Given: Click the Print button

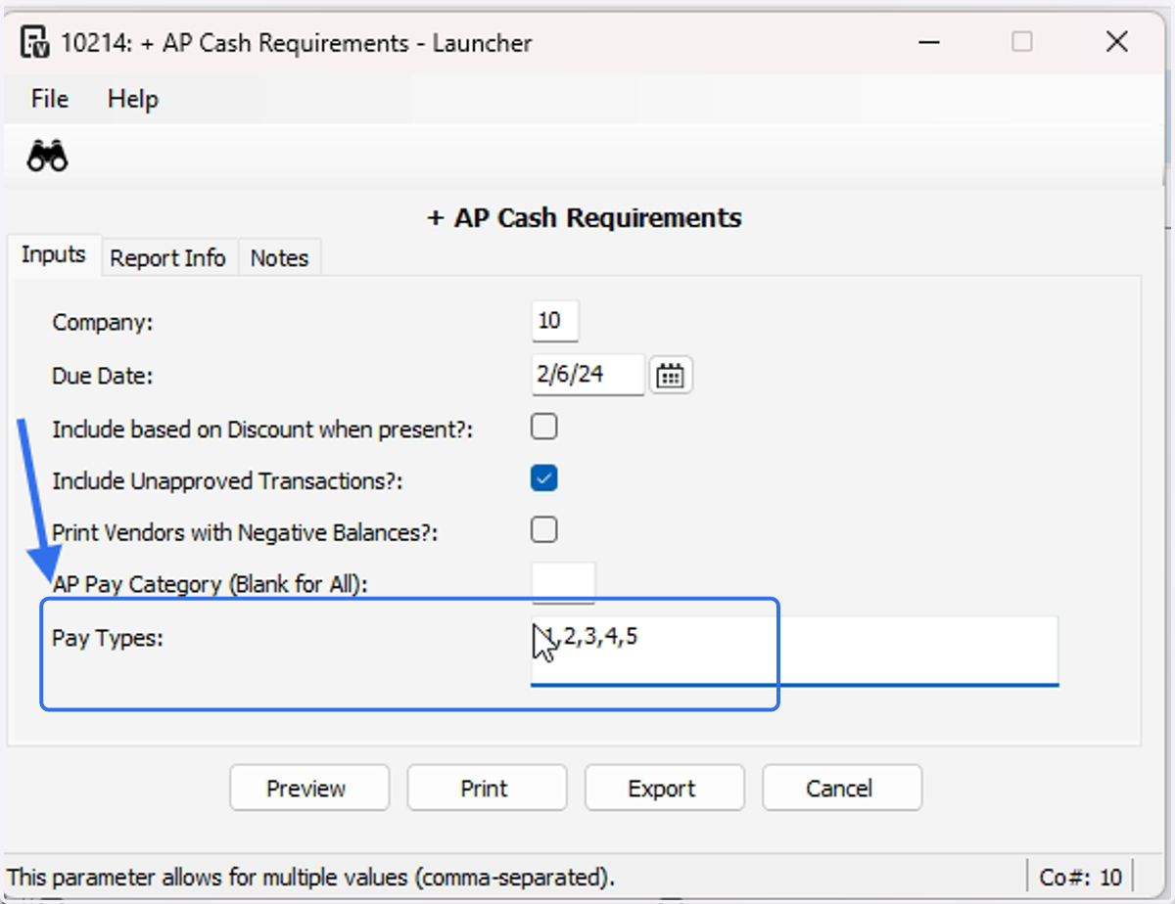Looking at the screenshot, I should 487,789.
